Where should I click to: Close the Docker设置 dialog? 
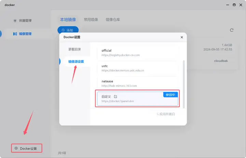(182, 37)
